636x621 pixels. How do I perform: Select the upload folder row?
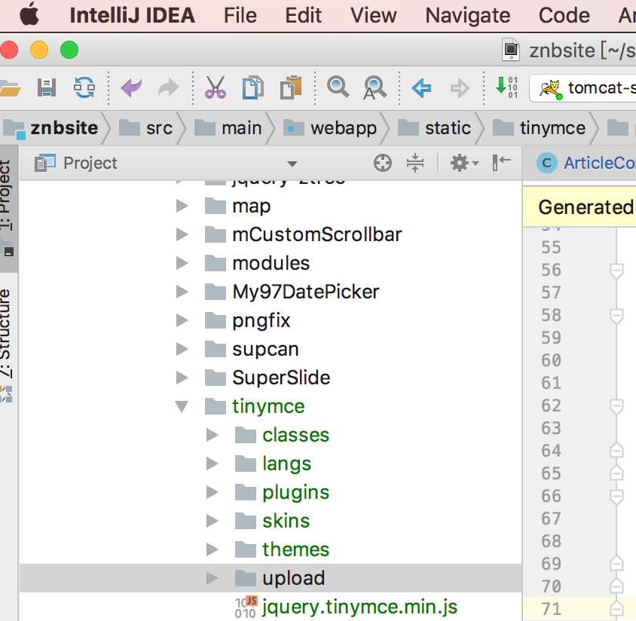270,578
